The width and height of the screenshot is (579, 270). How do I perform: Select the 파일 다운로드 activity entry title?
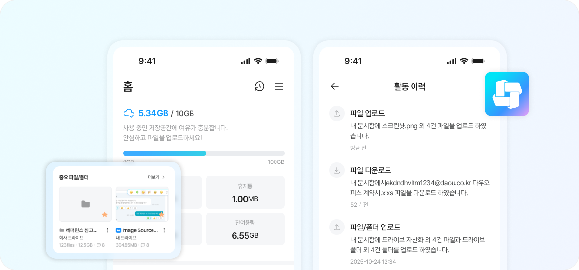371,170
